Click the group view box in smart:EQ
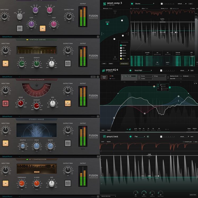This screenshot has width=198, height=198. (104, 77)
